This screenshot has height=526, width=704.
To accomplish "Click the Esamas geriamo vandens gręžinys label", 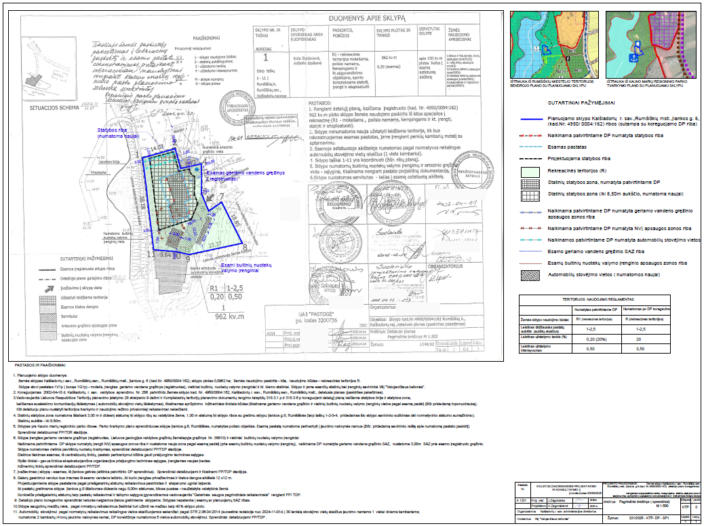I will point(238,176).
